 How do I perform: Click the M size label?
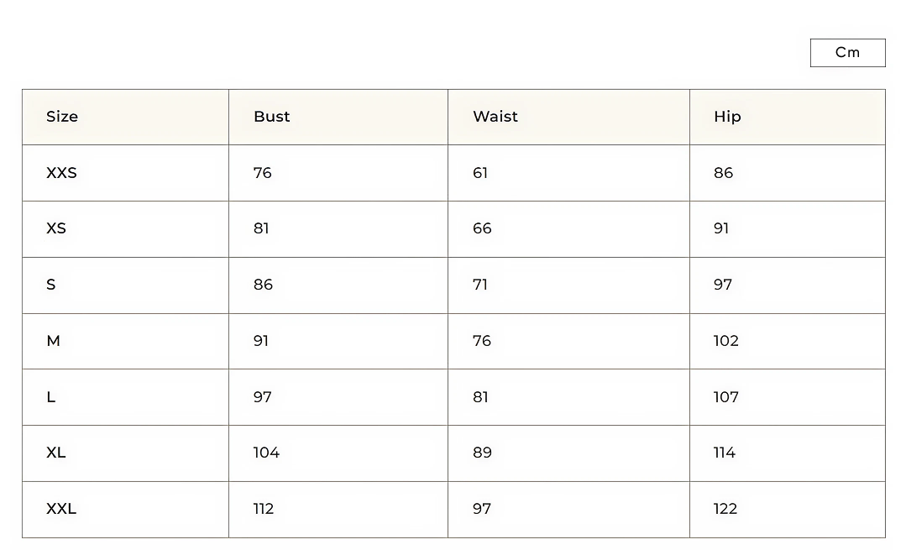click(54, 341)
